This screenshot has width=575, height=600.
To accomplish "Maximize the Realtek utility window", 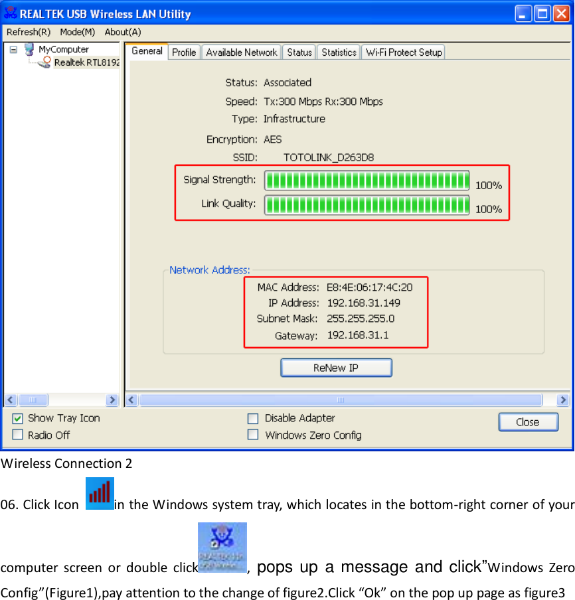I will click(x=542, y=14).
